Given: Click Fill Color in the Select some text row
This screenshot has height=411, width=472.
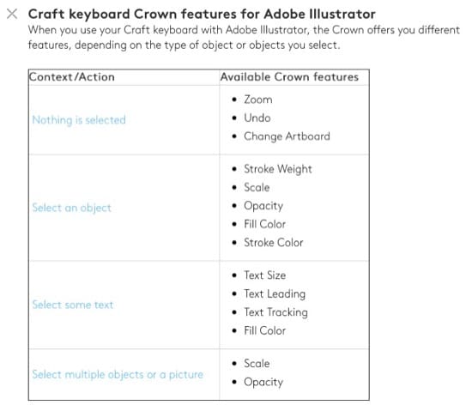Looking at the screenshot, I should [x=265, y=330].
